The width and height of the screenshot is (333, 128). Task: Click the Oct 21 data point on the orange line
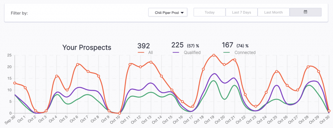point(235,60)
